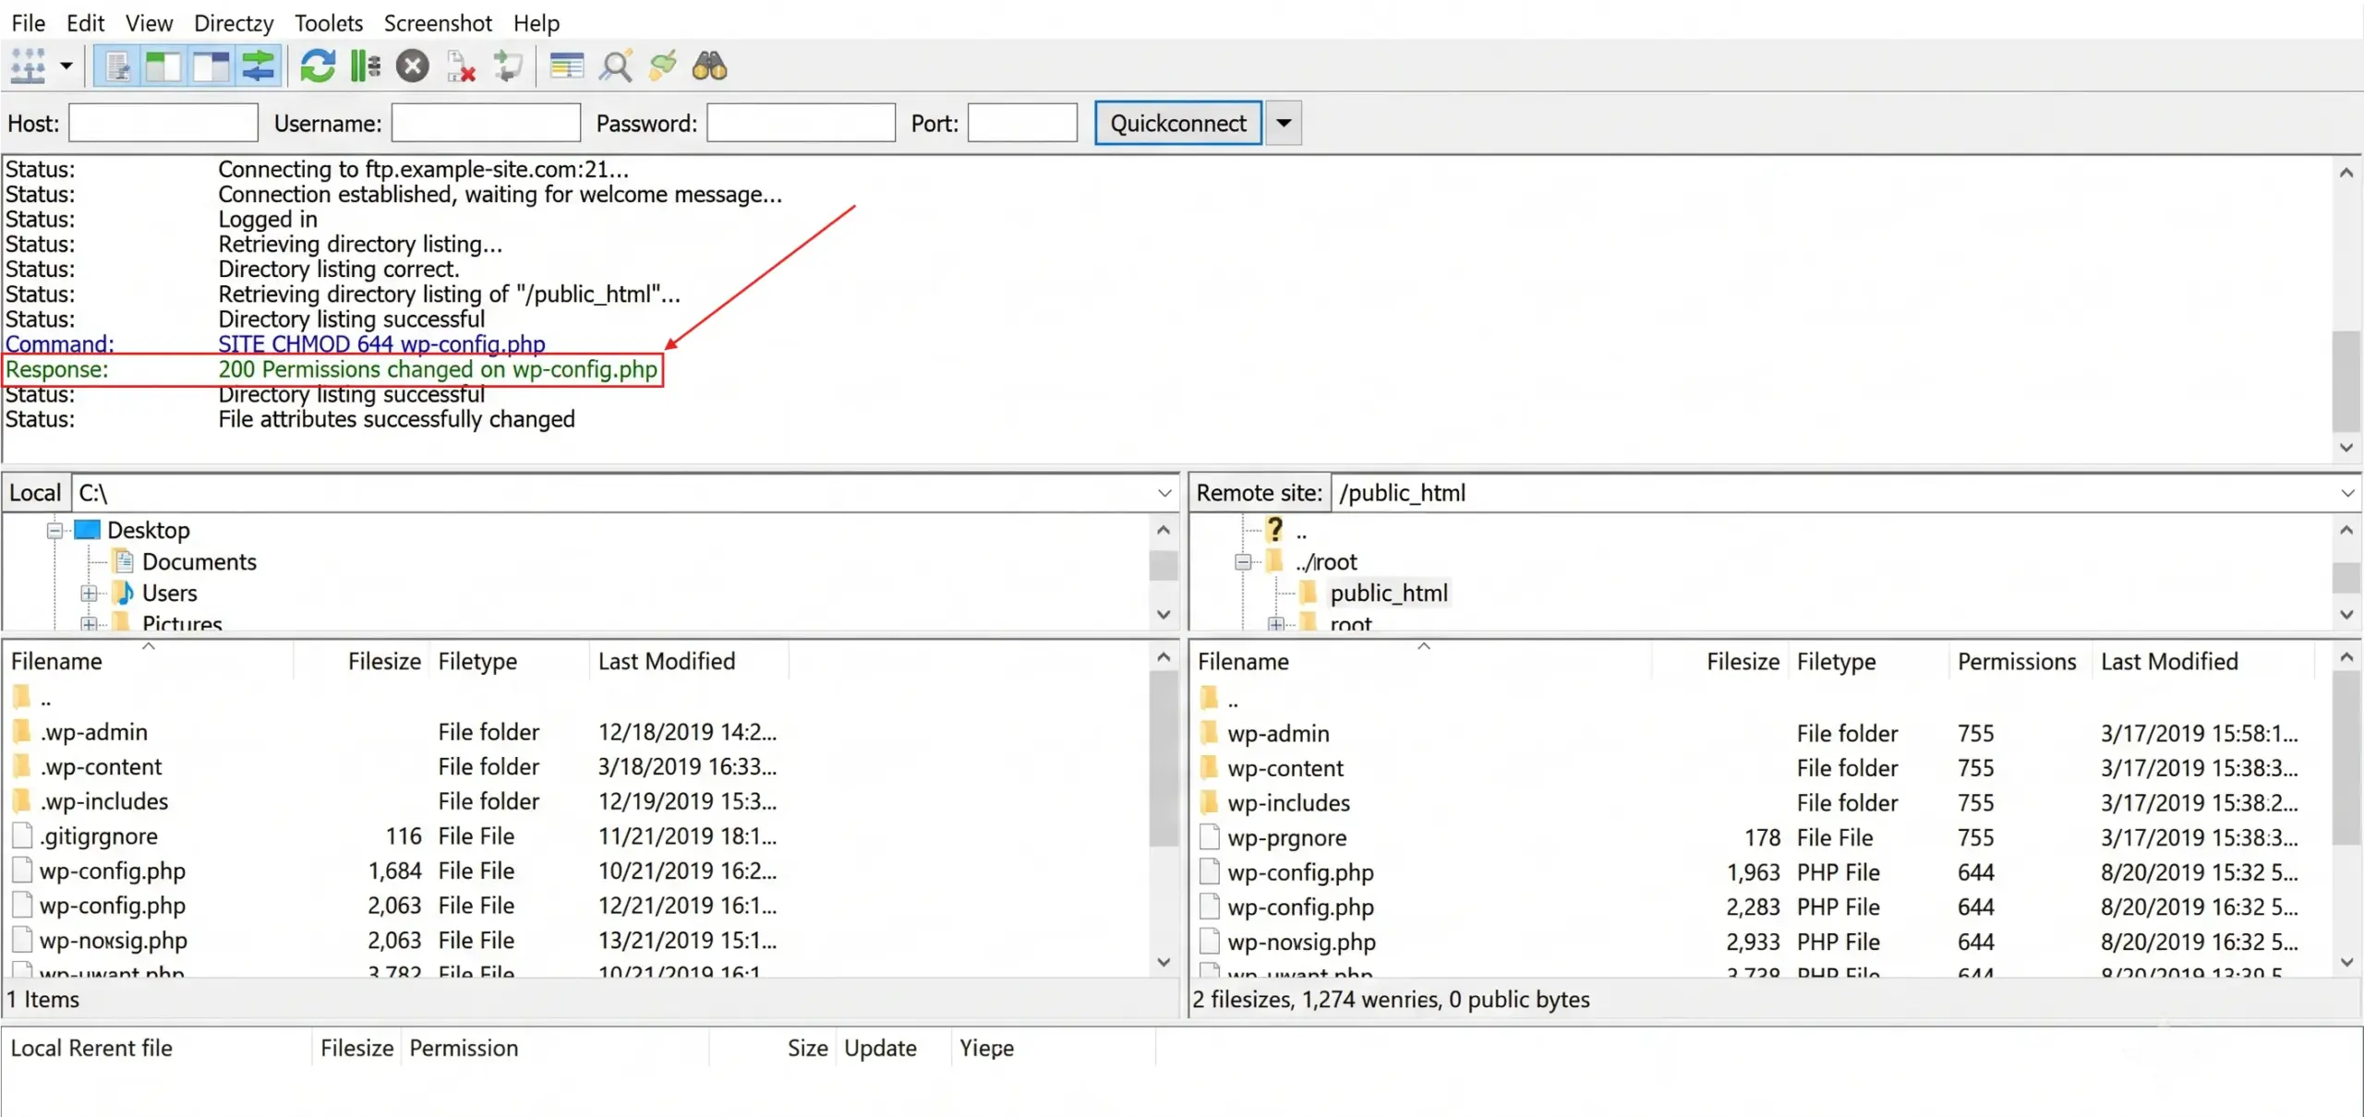The width and height of the screenshot is (2364, 1117).
Task: Cancel the current operation
Action: tap(413, 66)
